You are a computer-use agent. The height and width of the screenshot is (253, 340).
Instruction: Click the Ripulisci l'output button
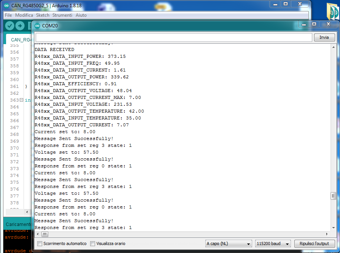tap(315, 243)
